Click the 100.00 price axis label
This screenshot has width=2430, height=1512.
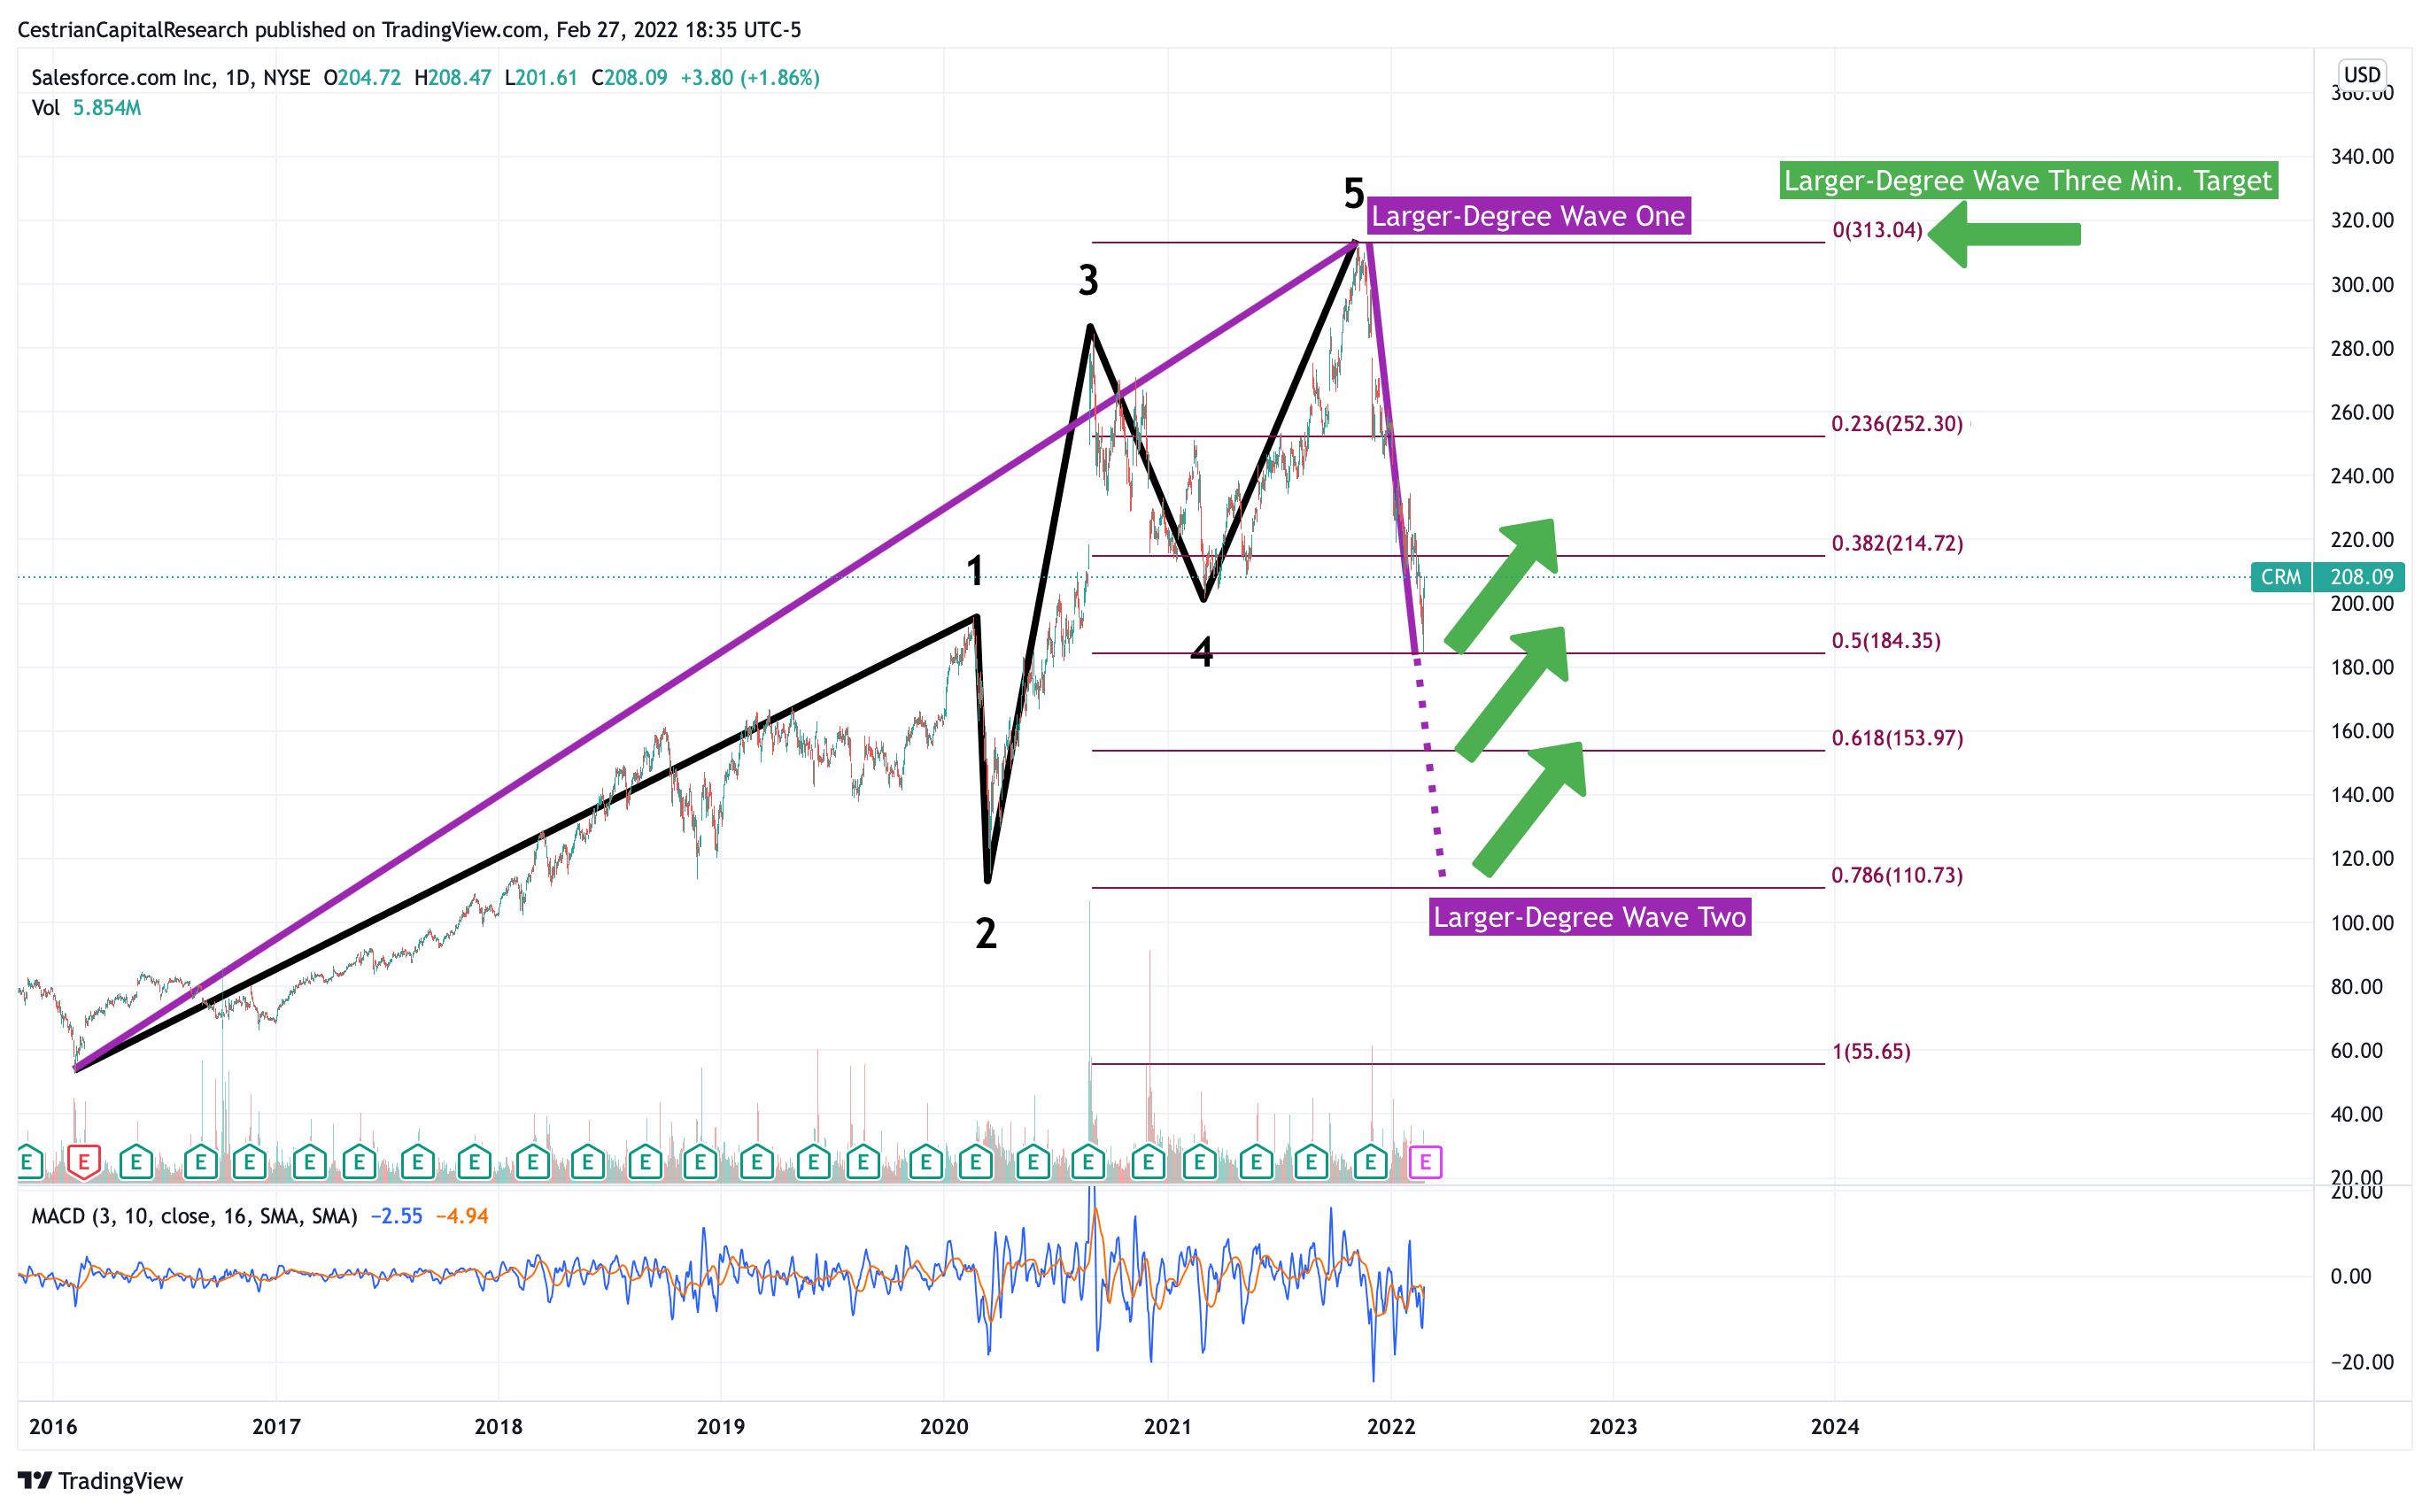coord(2362,922)
